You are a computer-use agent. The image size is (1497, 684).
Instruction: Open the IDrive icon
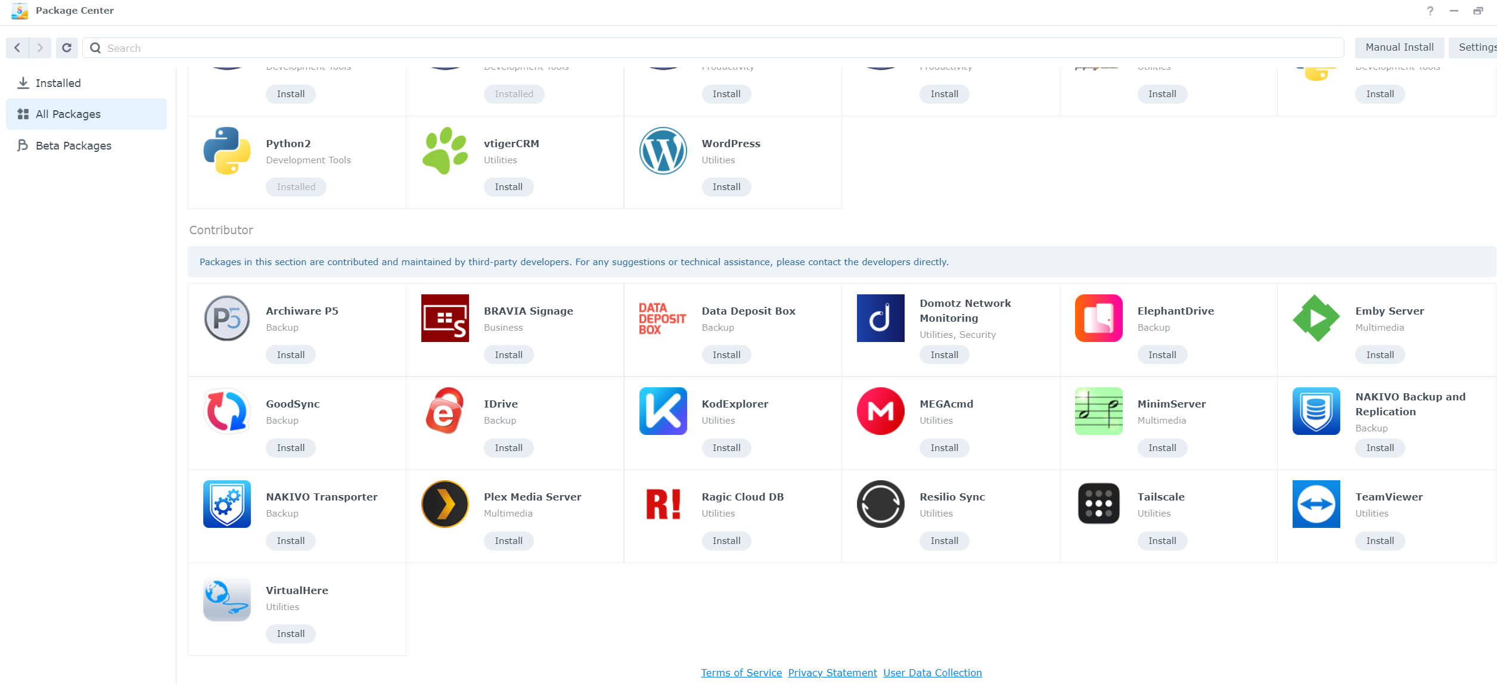point(445,411)
